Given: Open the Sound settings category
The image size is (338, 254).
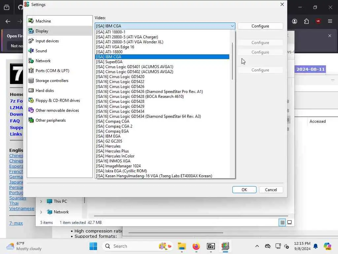Looking at the screenshot, I should point(60,51).
